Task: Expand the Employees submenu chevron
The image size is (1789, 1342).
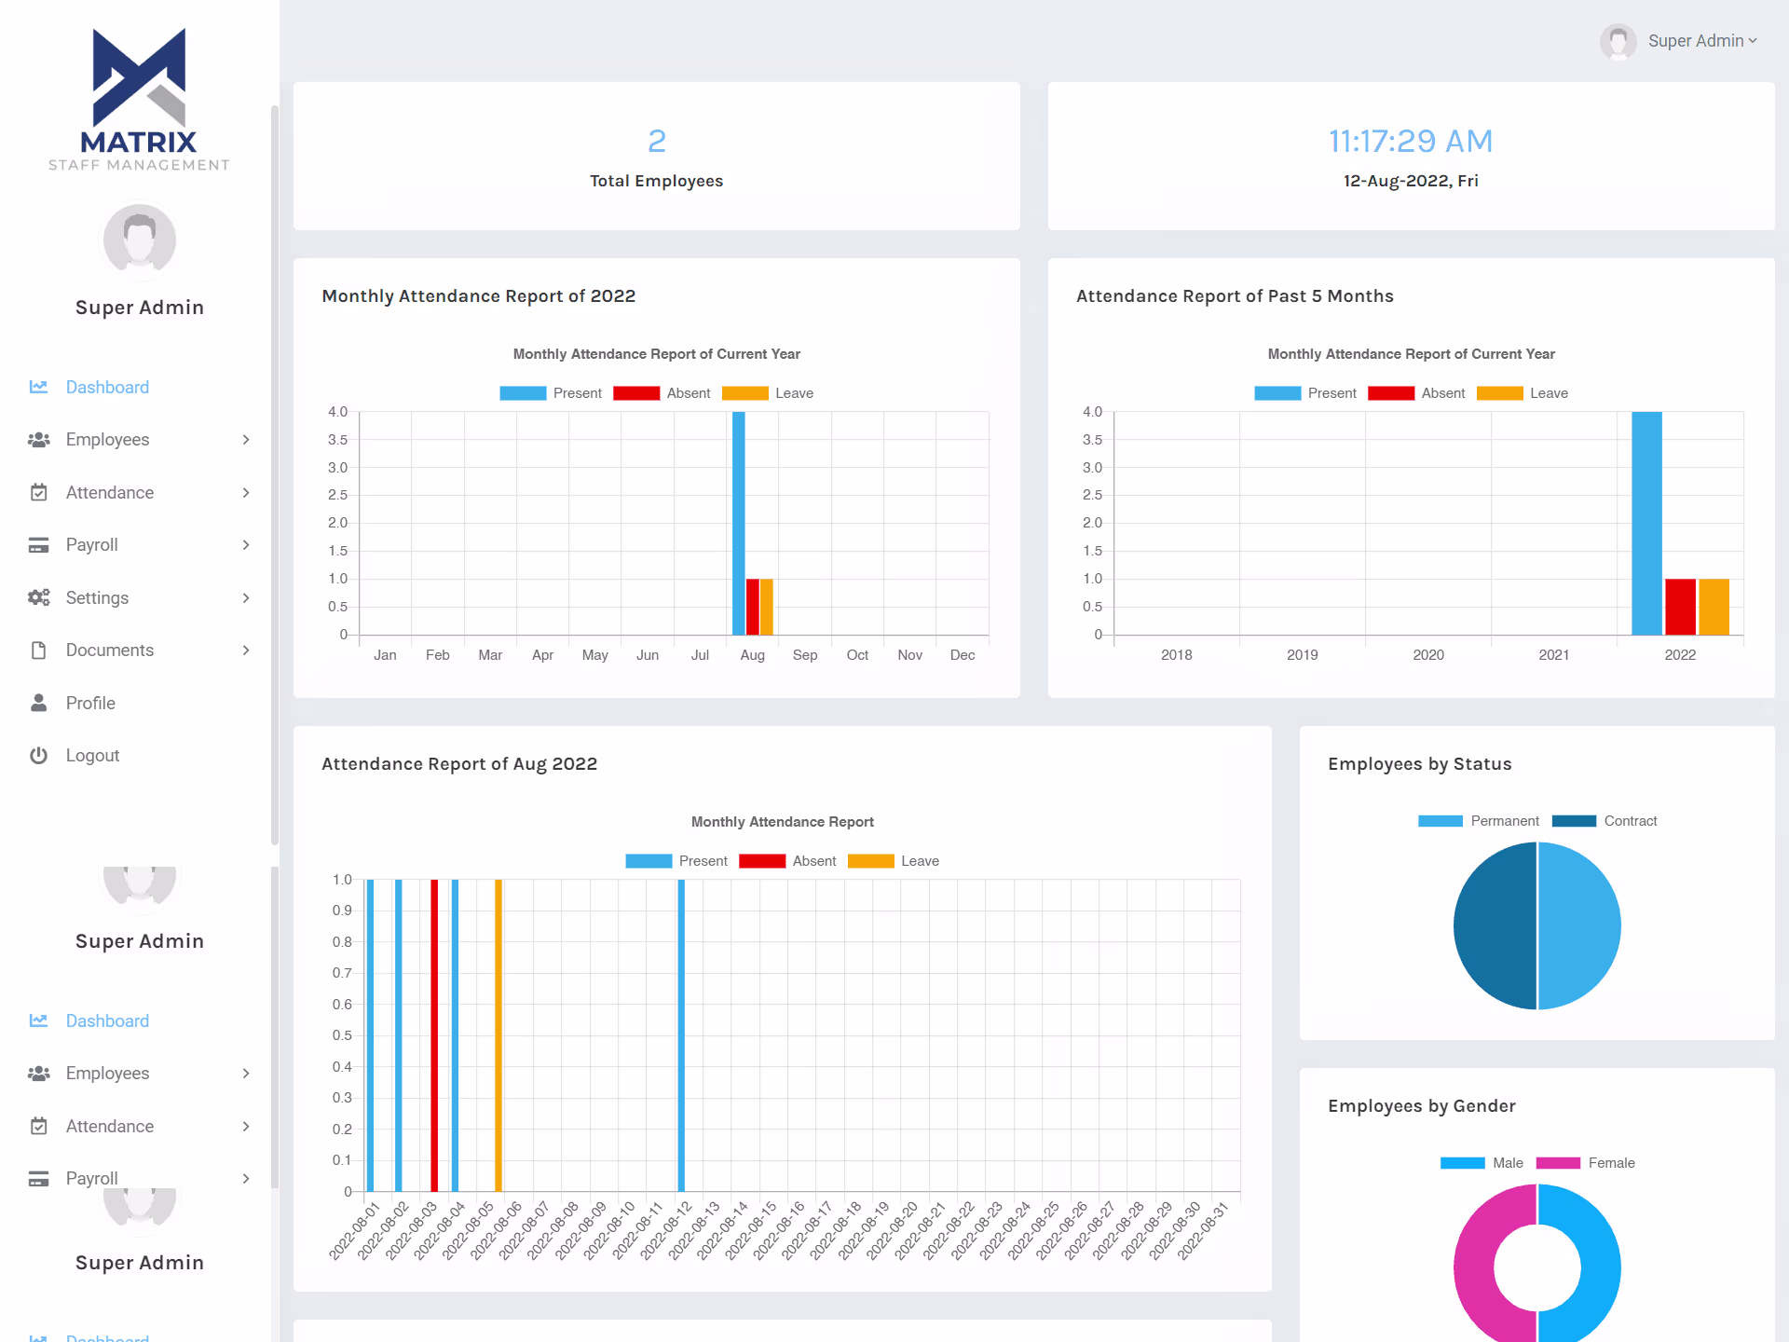Action: (x=246, y=440)
